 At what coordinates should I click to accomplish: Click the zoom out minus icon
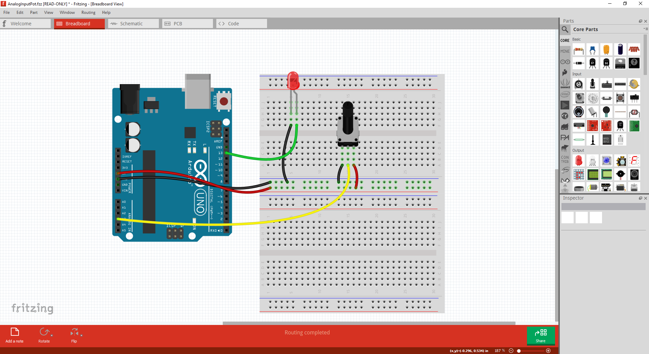(x=511, y=351)
